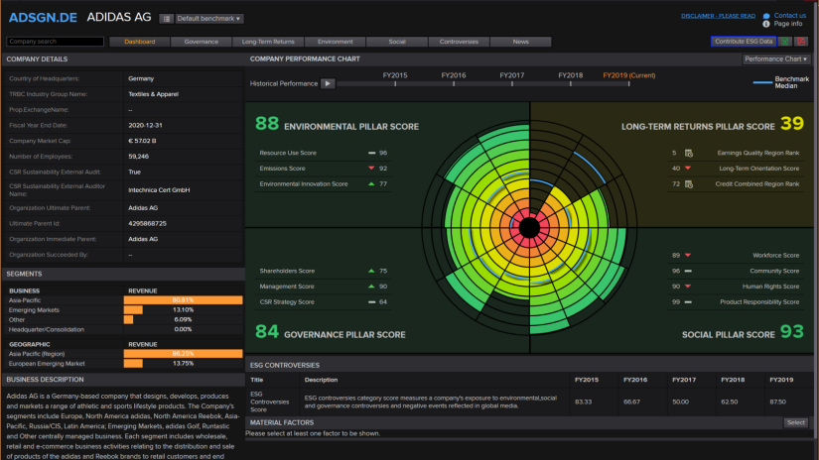Click the Textiles & Apparel industry value
The image size is (819, 460).
point(154,94)
